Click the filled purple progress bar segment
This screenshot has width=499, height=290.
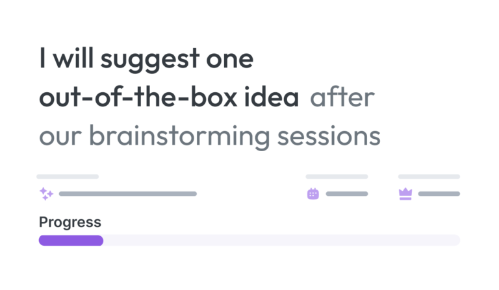[x=71, y=241]
